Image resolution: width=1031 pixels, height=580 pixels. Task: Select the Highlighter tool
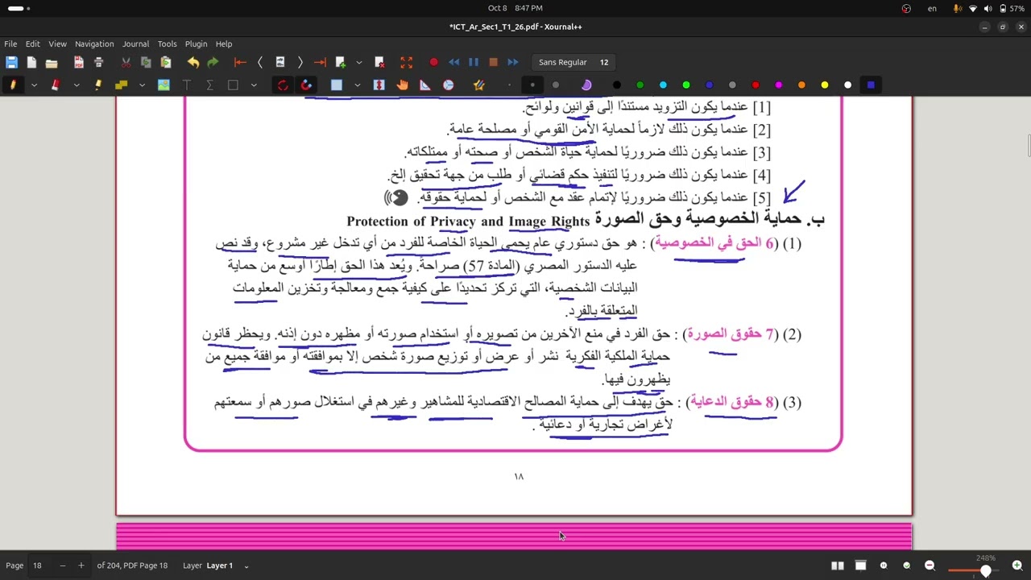coord(98,85)
